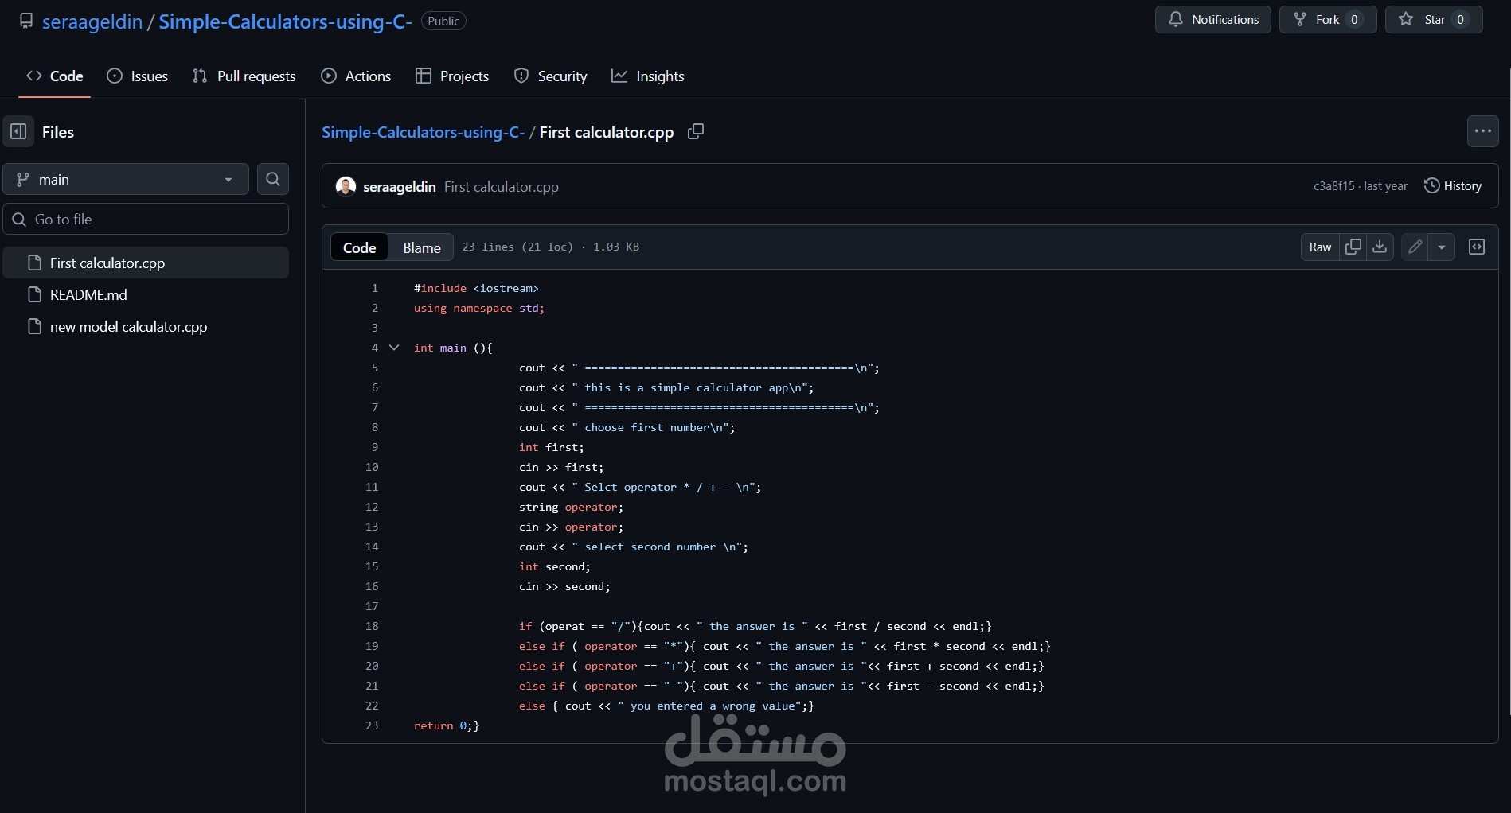This screenshot has height=813, width=1511.
Task: Open the Code repository tab
Action: pos(55,76)
